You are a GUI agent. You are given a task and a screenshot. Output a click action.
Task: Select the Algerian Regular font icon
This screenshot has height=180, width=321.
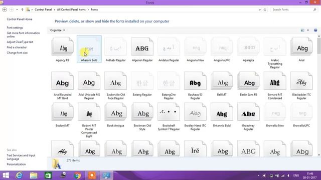[142, 46]
